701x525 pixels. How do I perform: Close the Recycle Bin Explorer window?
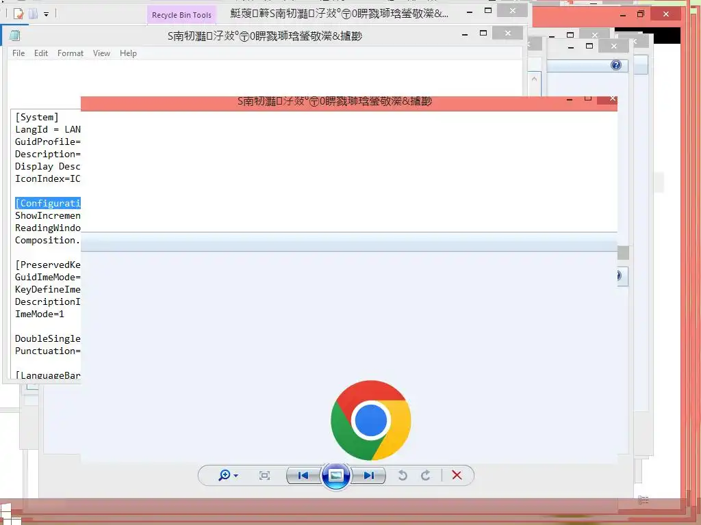tap(512, 11)
